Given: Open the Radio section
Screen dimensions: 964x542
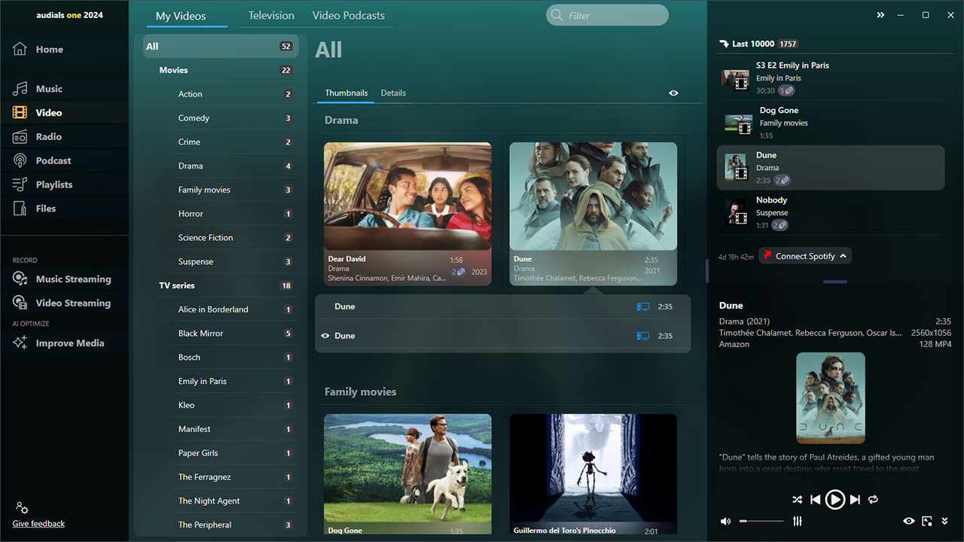Looking at the screenshot, I should click(x=48, y=137).
